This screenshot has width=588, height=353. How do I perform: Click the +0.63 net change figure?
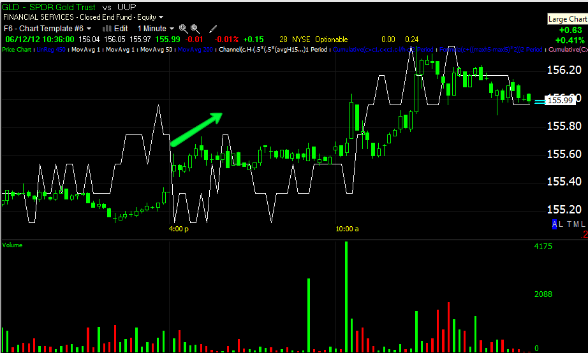pos(571,31)
